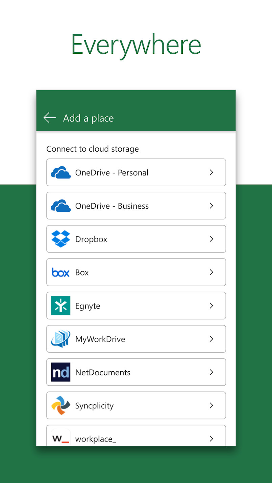
Task: Select the Syncplicity label text
Action: coord(94,406)
